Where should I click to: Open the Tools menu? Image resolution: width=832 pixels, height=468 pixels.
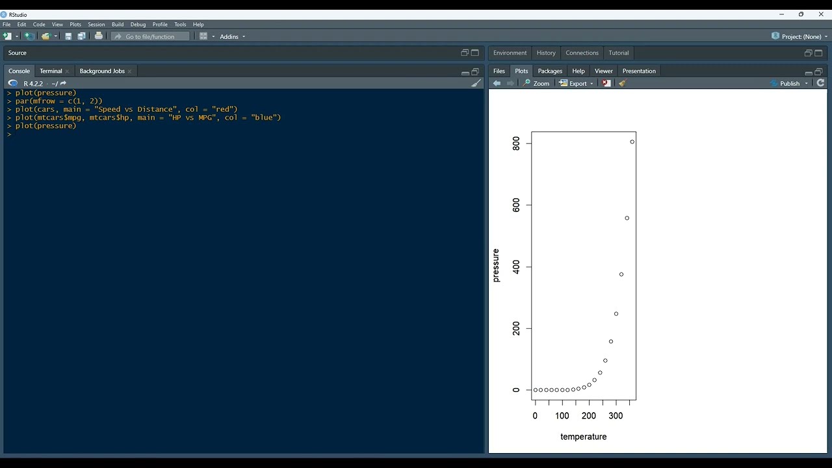click(x=180, y=24)
